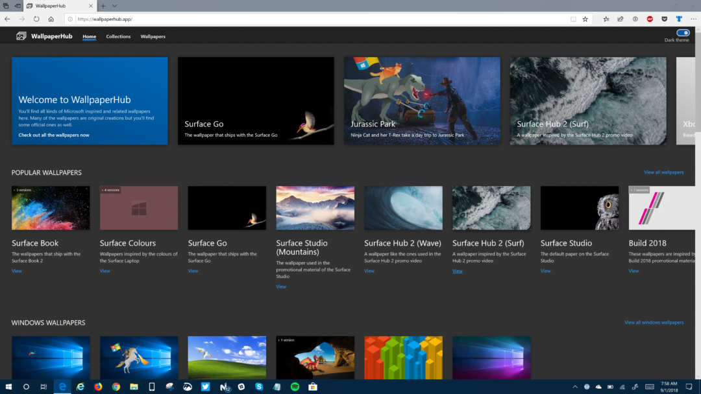This screenshot has height=394, width=701.
Task: Switch to the Collections section
Action: point(118,37)
